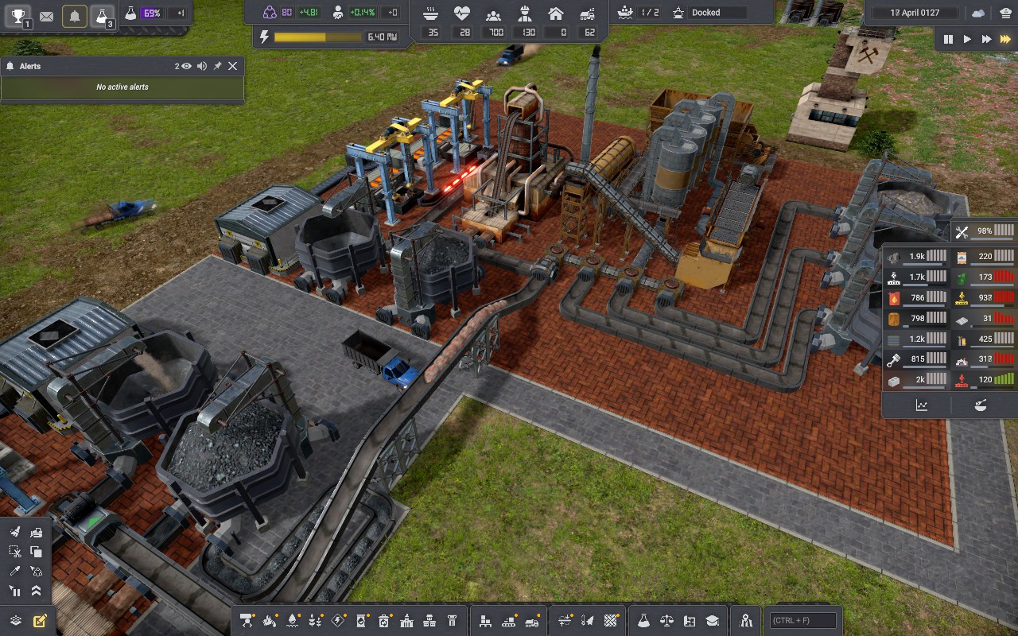Toggle the alerts visibility eye icon
1018x636 pixels.
tap(186, 66)
